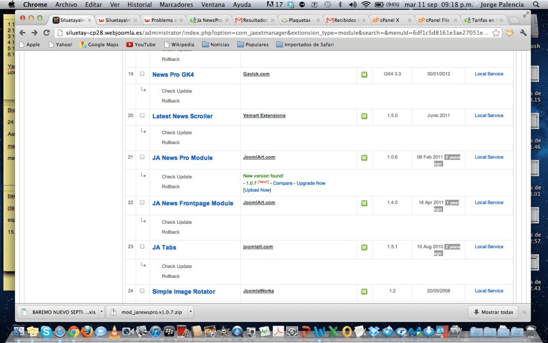Open VLC cone icon in the Dock
This screenshot has width=548, height=343.
[114, 332]
